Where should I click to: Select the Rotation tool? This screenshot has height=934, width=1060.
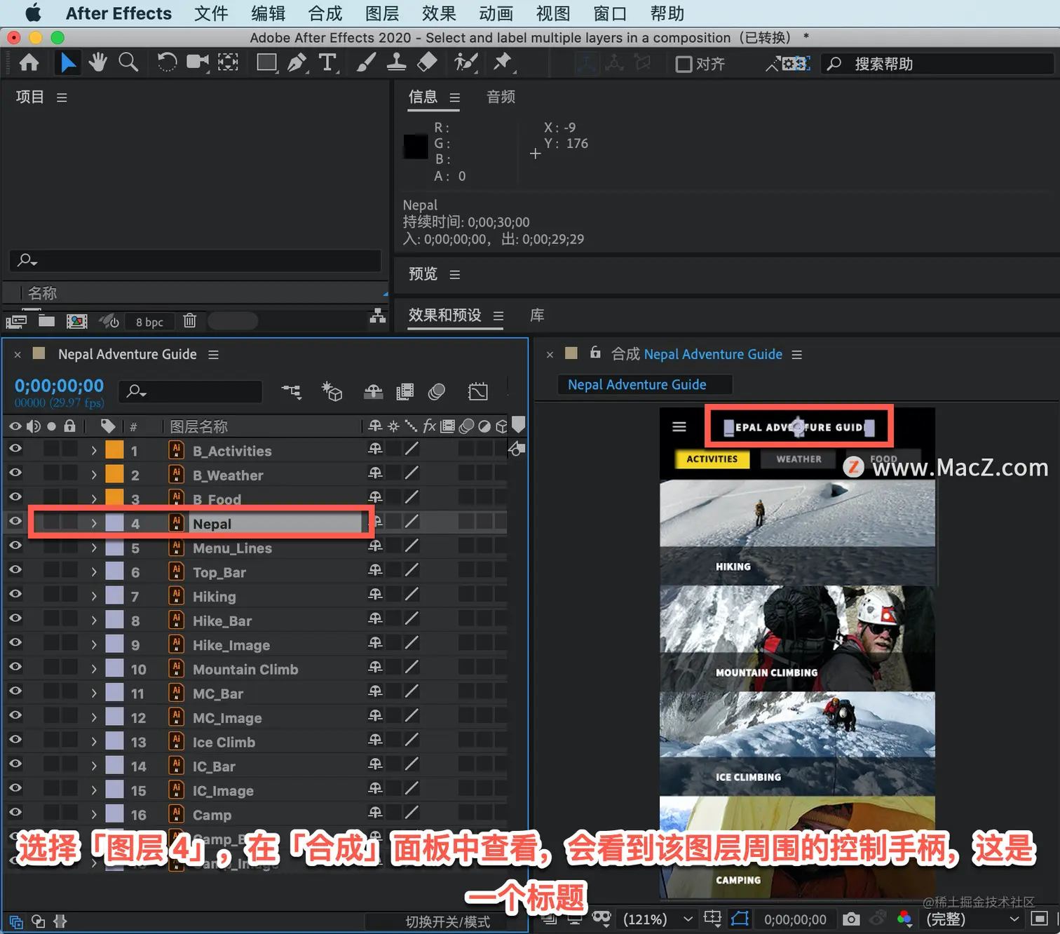pos(167,63)
